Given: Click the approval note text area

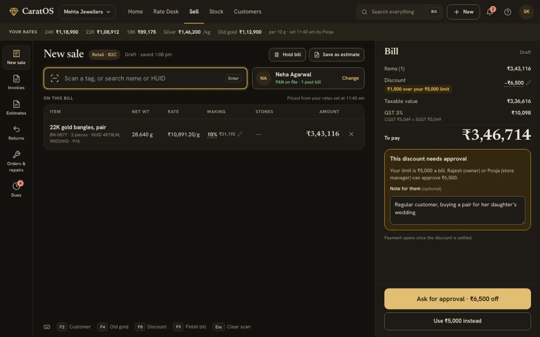Looking at the screenshot, I should click(x=458, y=210).
